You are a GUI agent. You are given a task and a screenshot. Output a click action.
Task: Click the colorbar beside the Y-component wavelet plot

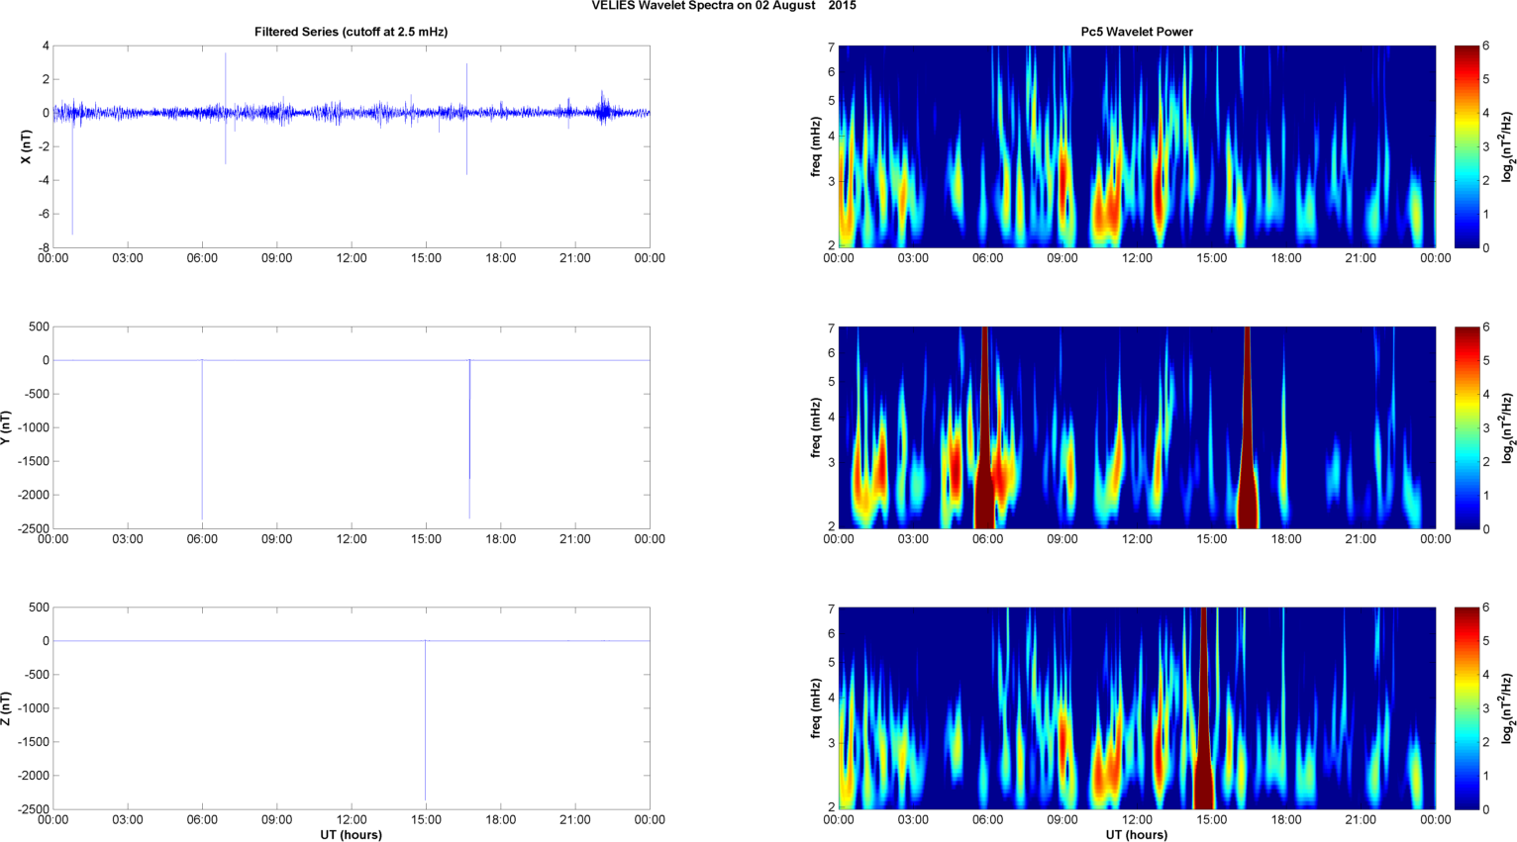click(1466, 427)
